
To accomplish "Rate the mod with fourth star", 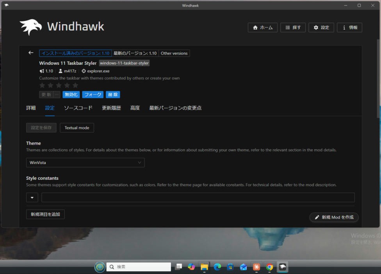I will coord(67,85).
